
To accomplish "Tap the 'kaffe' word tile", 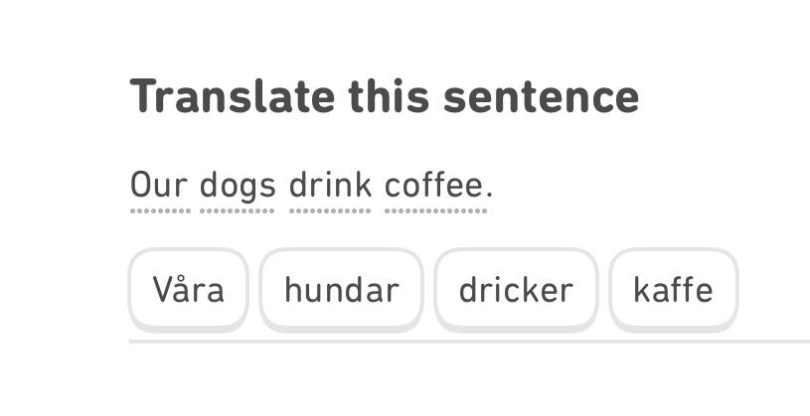I will tap(674, 290).
